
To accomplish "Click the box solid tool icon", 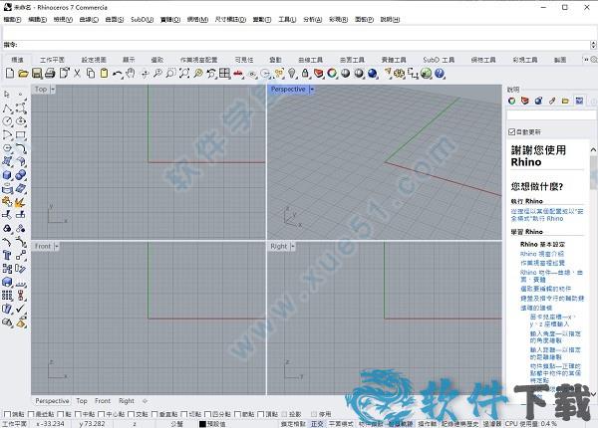I will (7, 174).
